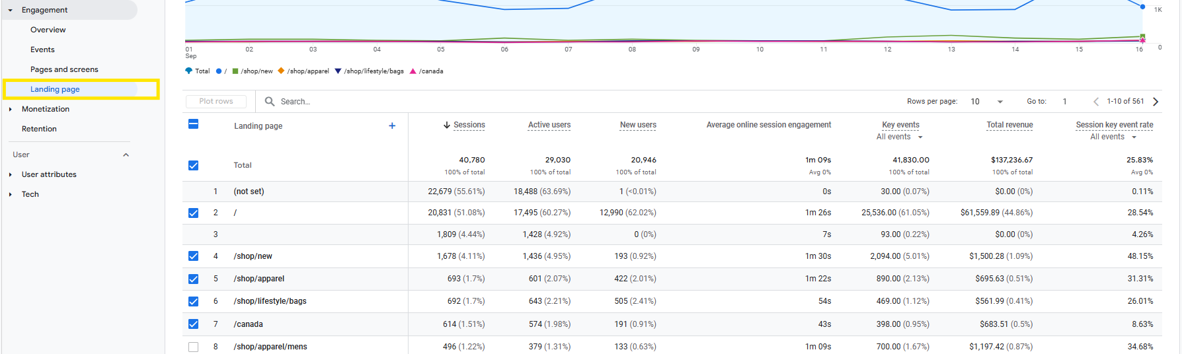Open the Events report
The image size is (1182, 354).
[x=42, y=50]
